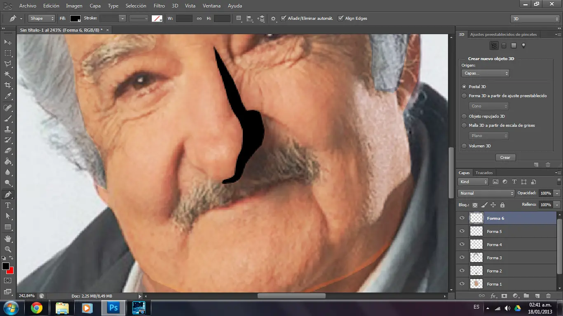
Task: Select the Dodge tool
Action: click(8, 183)
